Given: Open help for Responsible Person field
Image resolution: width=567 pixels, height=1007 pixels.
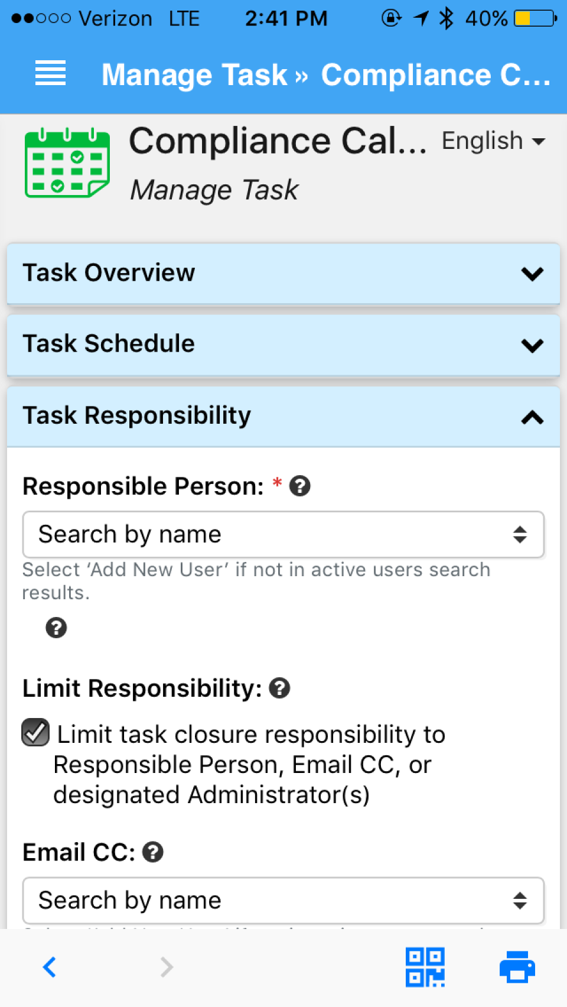Looking at the screenshot, I should (x=300, y=486).
